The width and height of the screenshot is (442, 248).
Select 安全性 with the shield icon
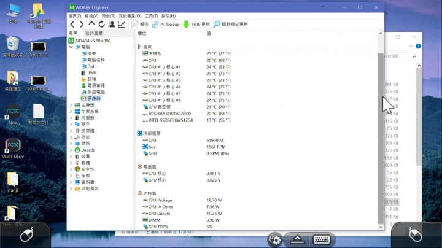[x=85, y=169]
